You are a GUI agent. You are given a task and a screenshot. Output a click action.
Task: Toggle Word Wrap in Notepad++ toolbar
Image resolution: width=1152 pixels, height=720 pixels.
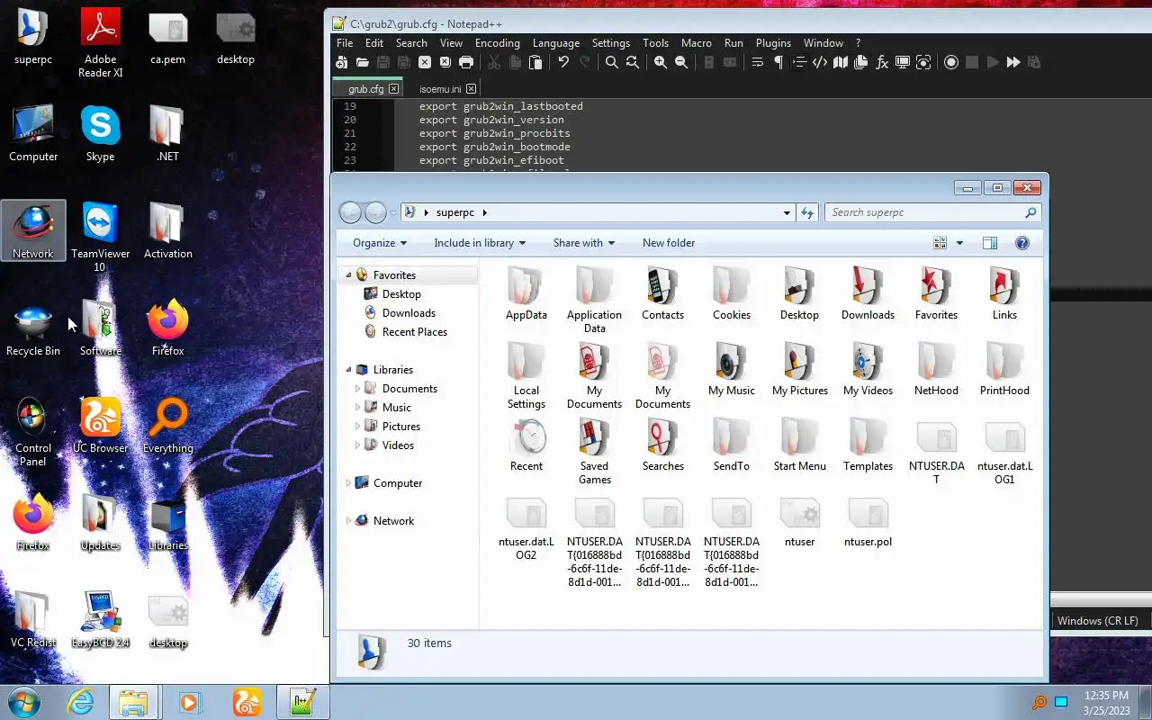(757, 62)
